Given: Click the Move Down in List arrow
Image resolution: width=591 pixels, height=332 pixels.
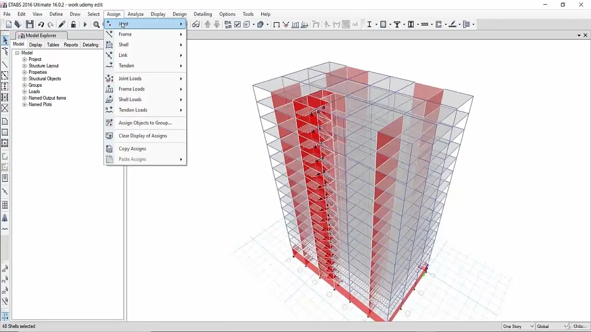Looking at the screenshot, I should point(217,24).
